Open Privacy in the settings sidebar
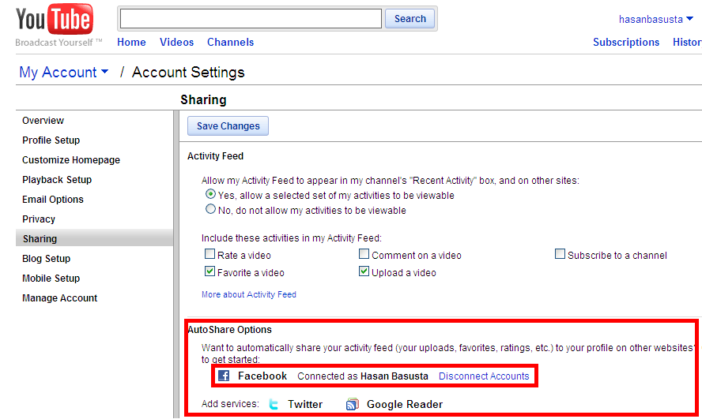Viewport: 702px width, 419px height. point(39,219)
